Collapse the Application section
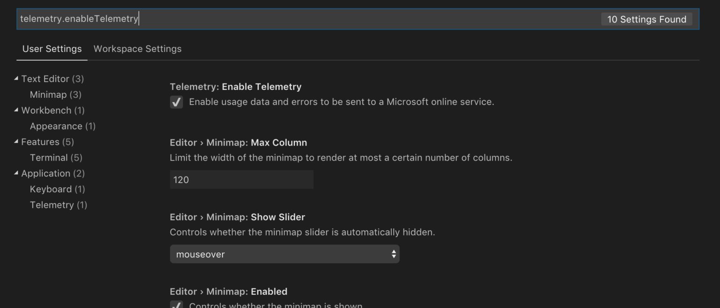This screenshot has width=720, height=308. [15, 173]
